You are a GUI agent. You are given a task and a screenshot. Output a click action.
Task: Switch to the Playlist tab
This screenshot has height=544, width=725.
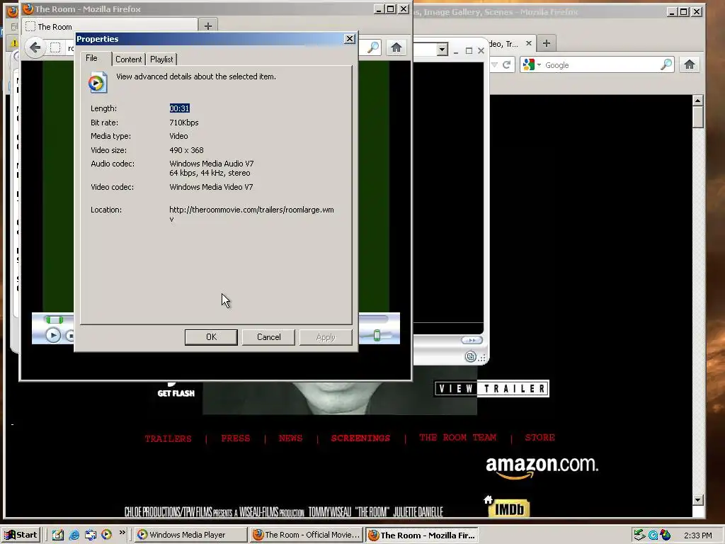[x=161, y=59]
